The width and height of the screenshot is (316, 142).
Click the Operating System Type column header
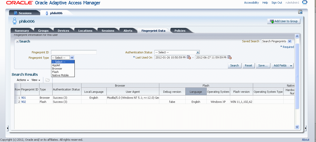point(268,91)
